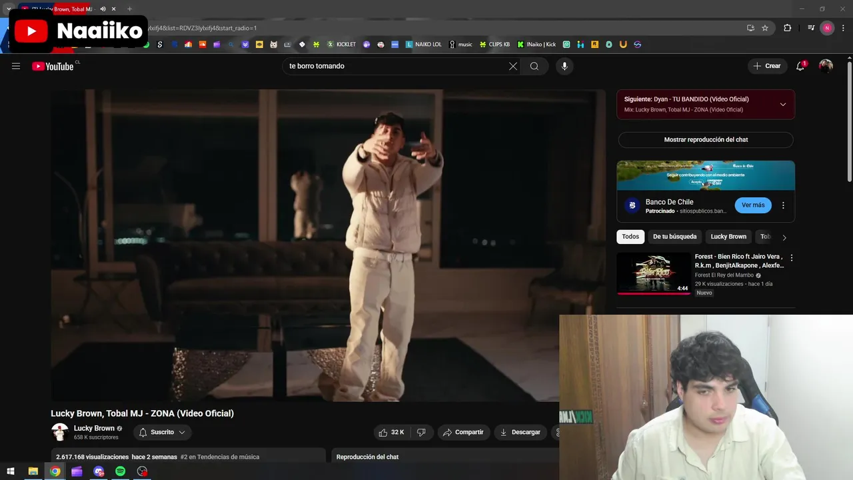Bookmark this page with the star icon
The width and height of the screenshot is (853, 480).
point(765,28)
